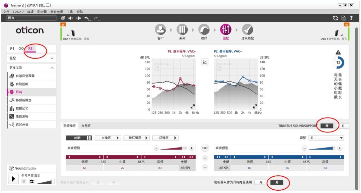Screen dimensions: 361x193
Task: Turn Tinnitus SoundSupport on with 开
Action: pos(327,125)
